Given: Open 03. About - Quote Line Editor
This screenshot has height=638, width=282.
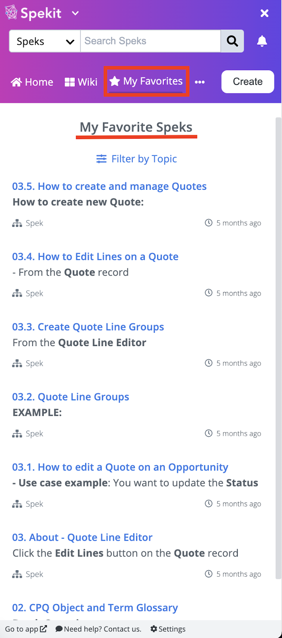Looking at the screenshot, I should pos(82,537).
